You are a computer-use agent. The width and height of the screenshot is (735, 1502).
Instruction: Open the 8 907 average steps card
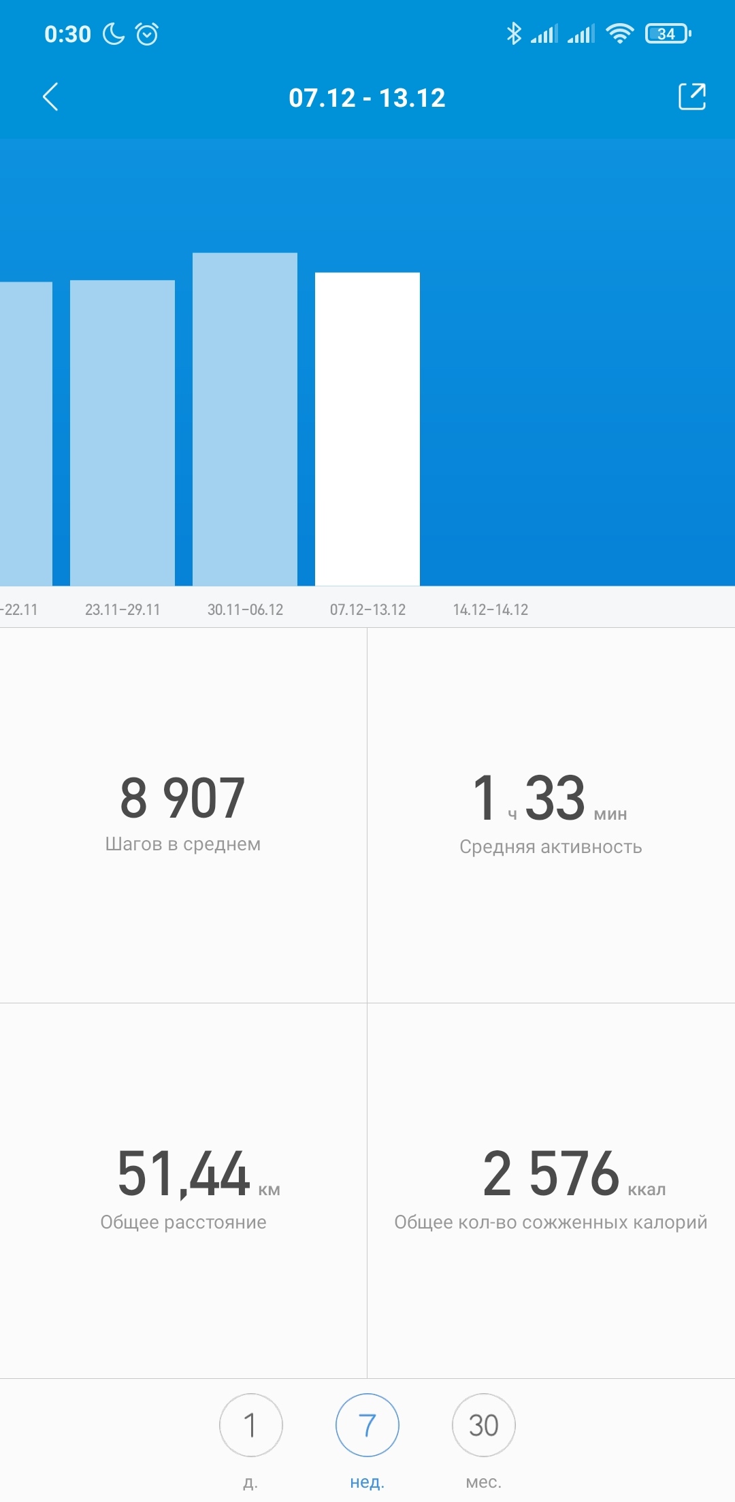(183, 815)
